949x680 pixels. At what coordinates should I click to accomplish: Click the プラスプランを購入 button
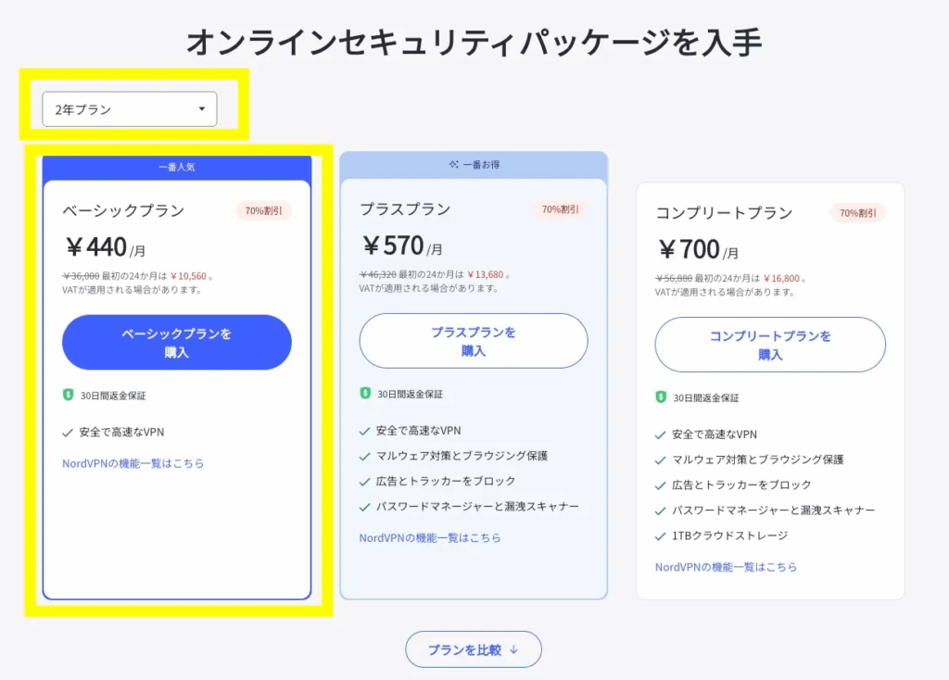point(474,341)
